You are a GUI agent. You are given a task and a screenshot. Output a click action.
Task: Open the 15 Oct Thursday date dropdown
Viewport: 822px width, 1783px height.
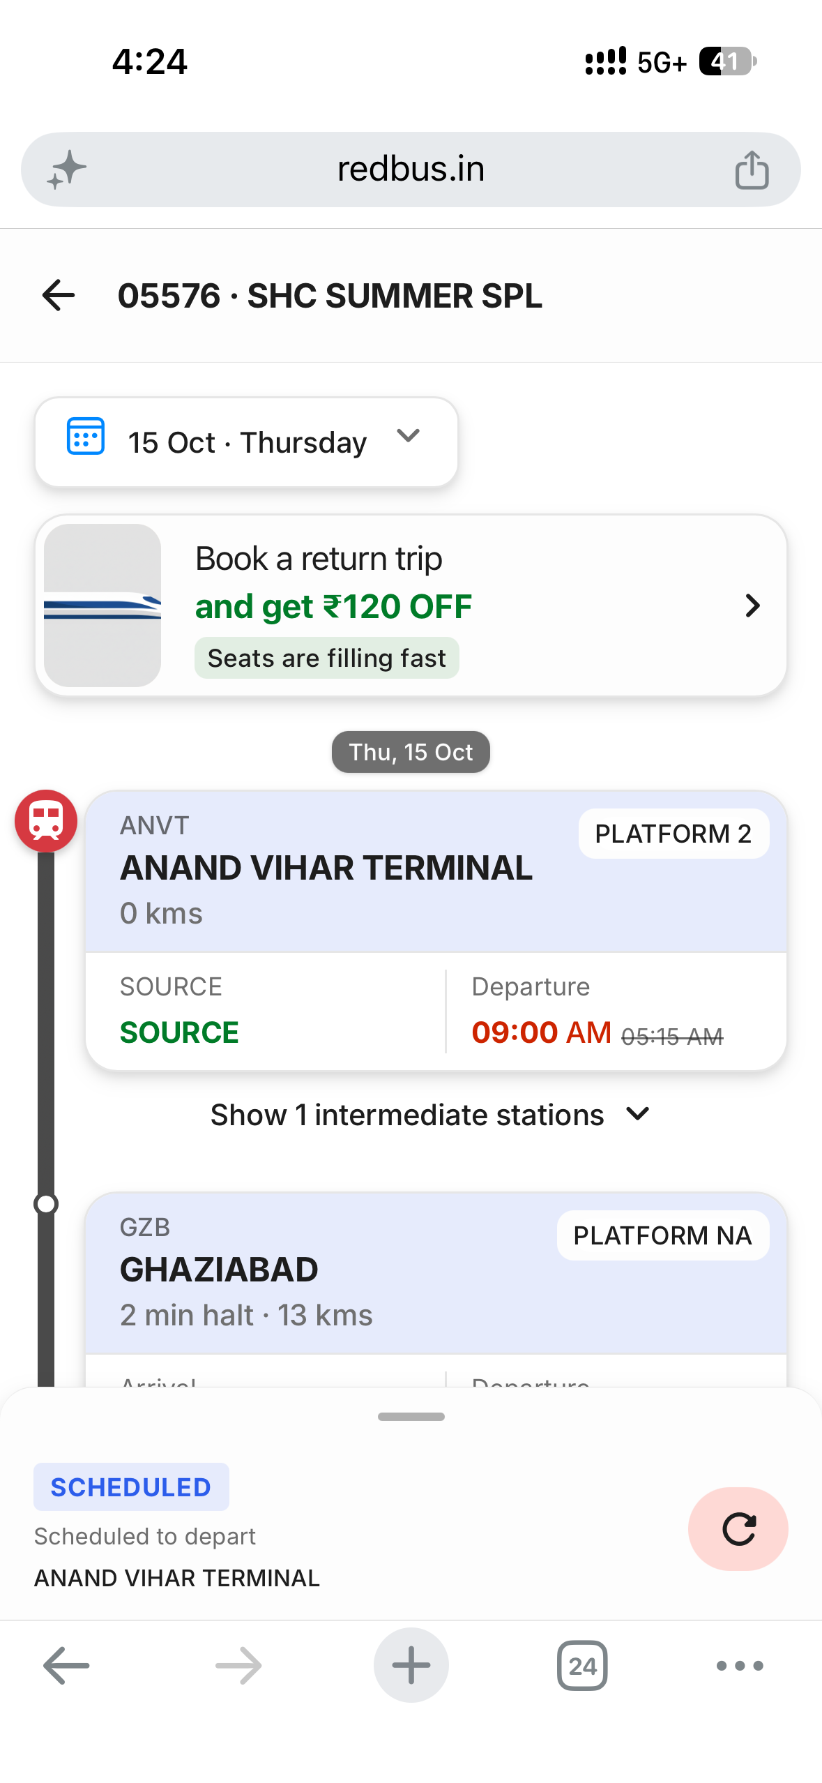pyautogui.click(x=246, y=442)
